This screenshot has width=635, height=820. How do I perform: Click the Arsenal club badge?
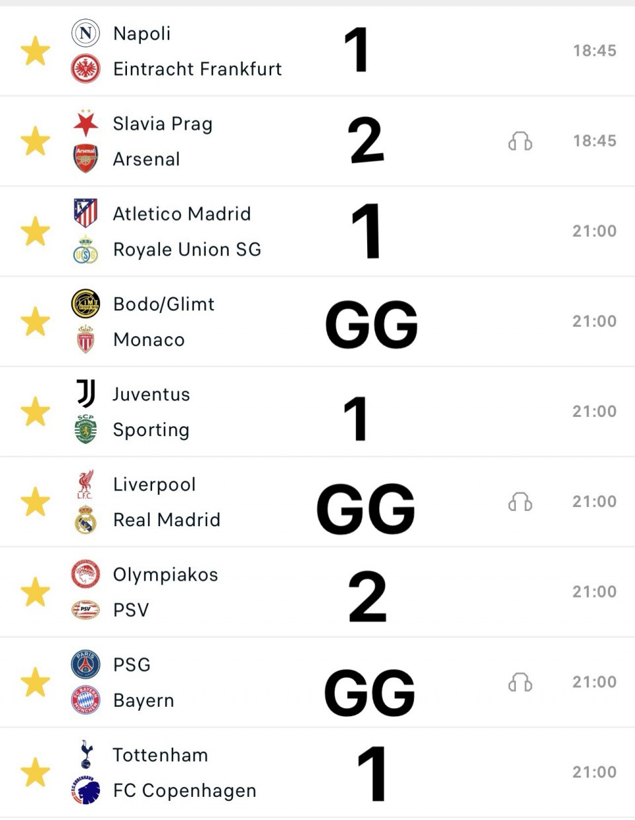(85, 159)
